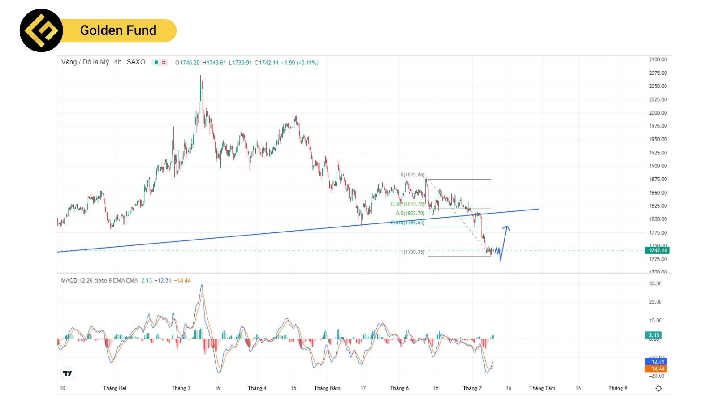Click the Tháng 9 time axis label
Screen dimensions: 717x403
pyautogui.click(x=618, y=388)
